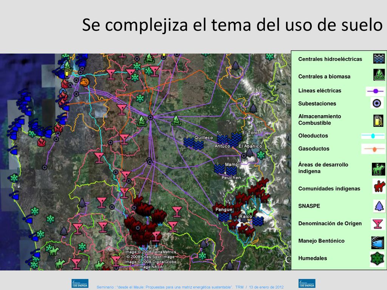This screenshot has width=387, height=290.
Task: Select the 'Denominación de Origen' legend text
Action: pos(330,224)
